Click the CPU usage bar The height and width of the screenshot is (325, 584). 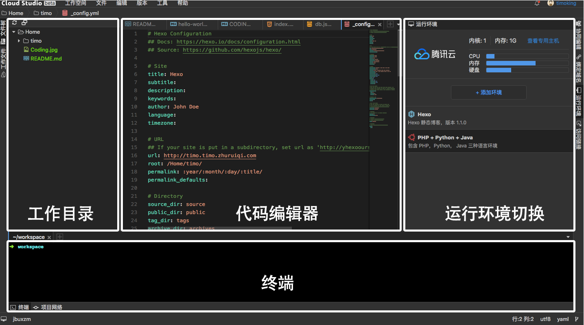tap(527, 56)
